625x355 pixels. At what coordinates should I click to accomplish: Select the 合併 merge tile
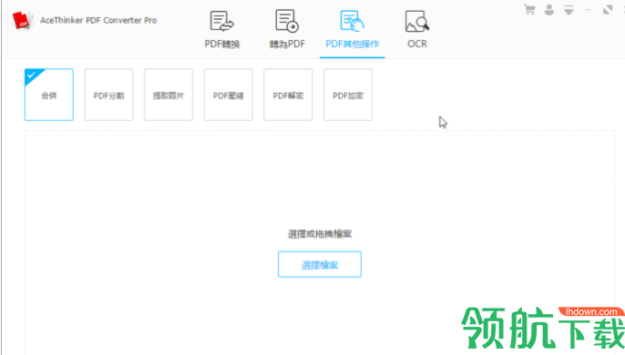[49, 95]
